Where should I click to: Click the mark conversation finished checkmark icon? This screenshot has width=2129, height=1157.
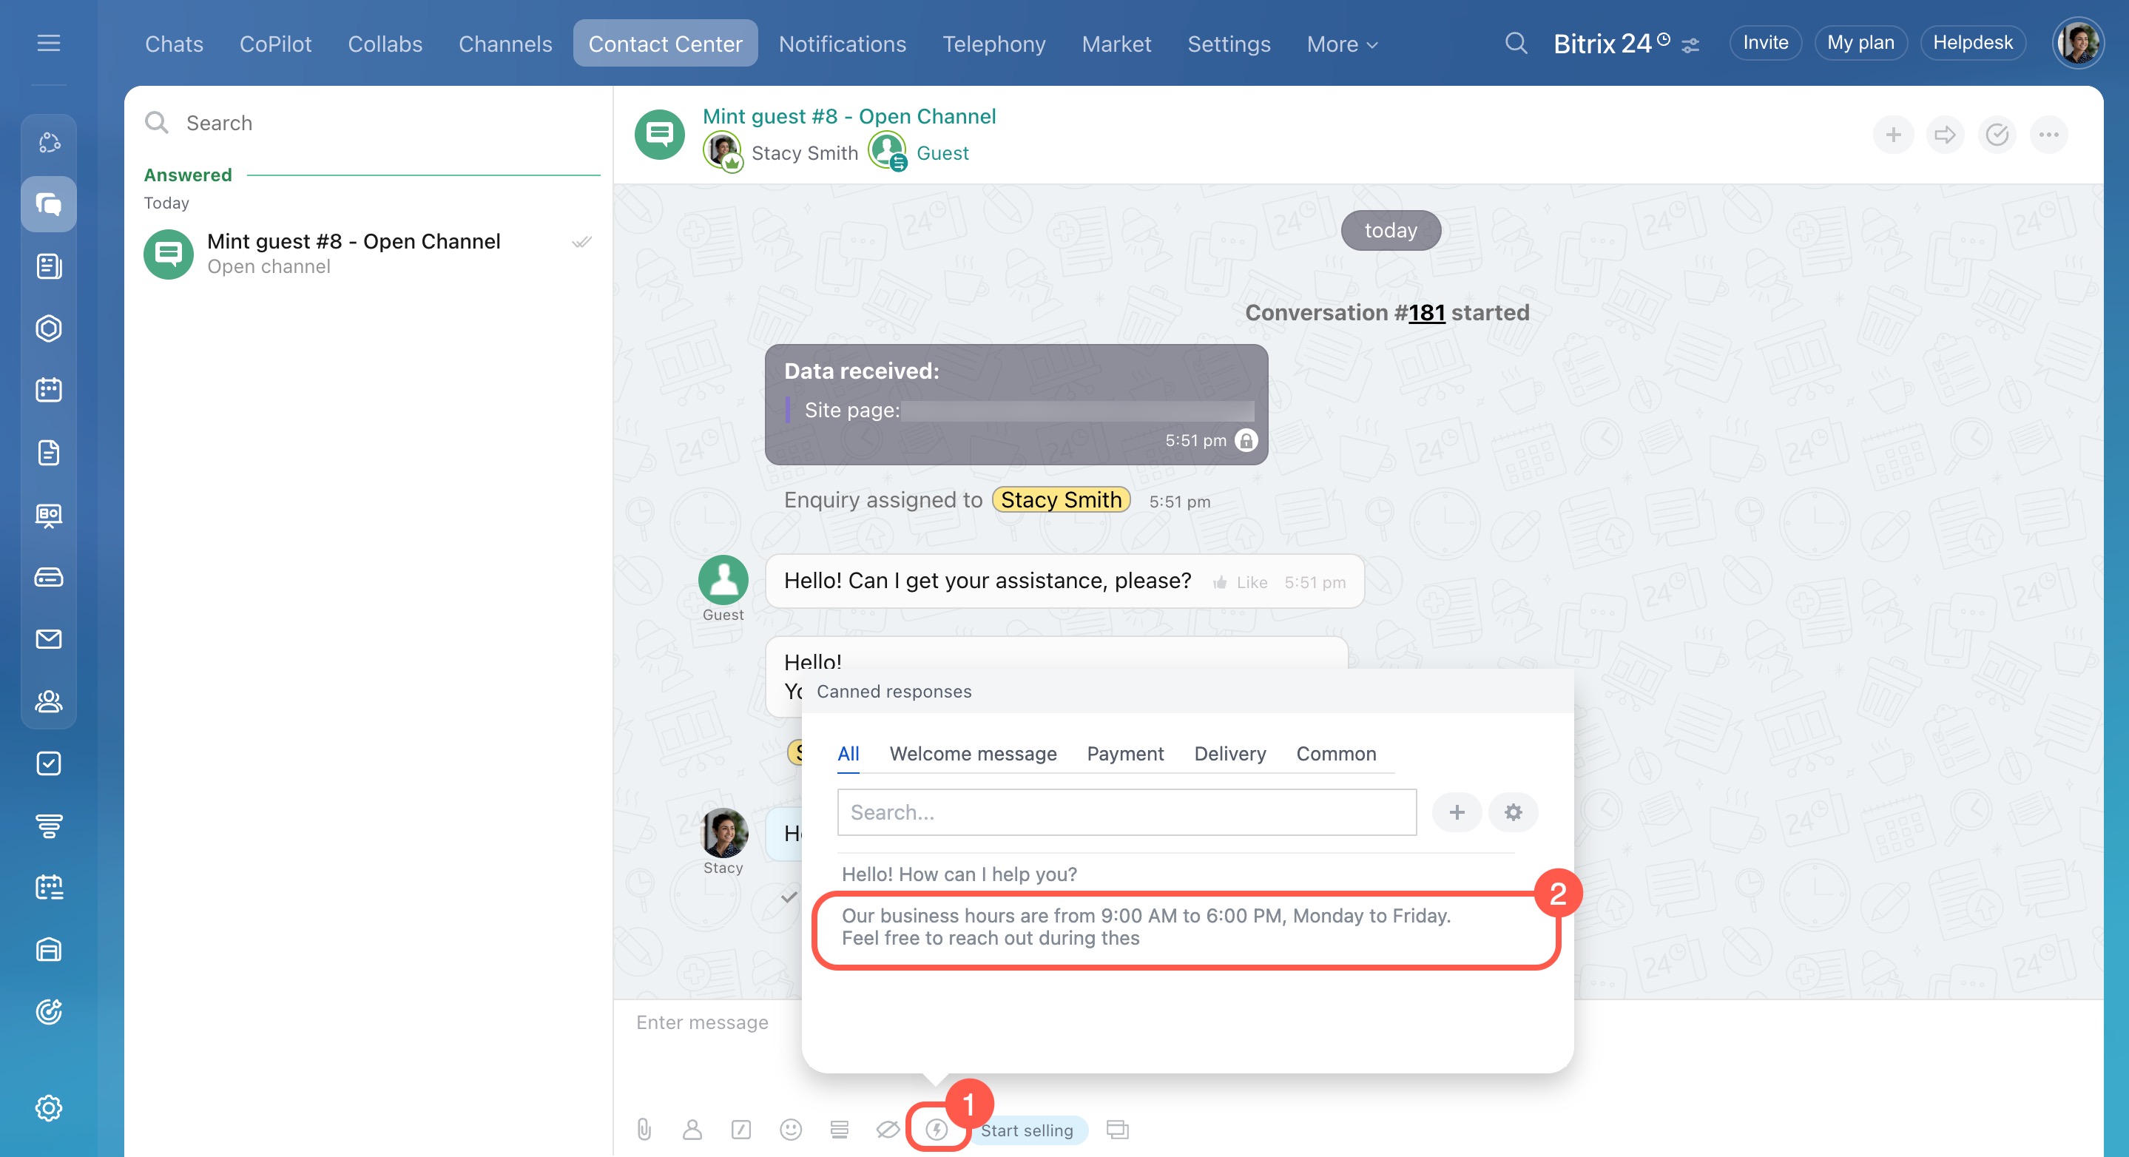(1997, 135)
